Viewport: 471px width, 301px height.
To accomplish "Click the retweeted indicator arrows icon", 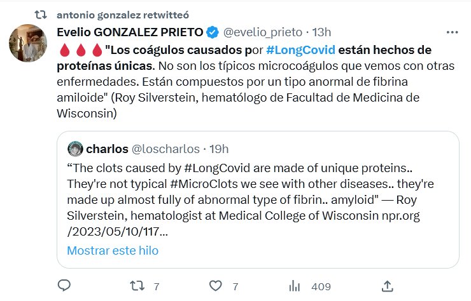I will pos(41,13).
